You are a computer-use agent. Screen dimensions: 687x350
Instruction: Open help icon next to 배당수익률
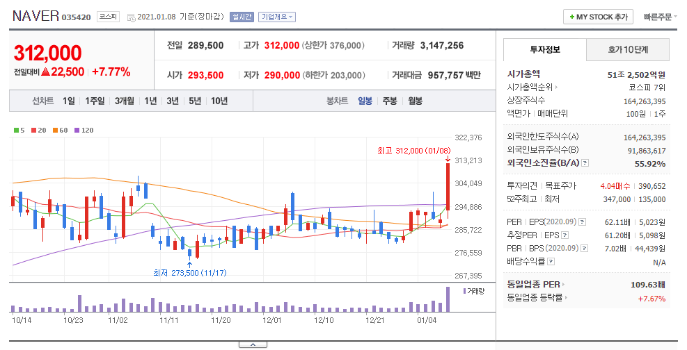[x=551, y=262]
